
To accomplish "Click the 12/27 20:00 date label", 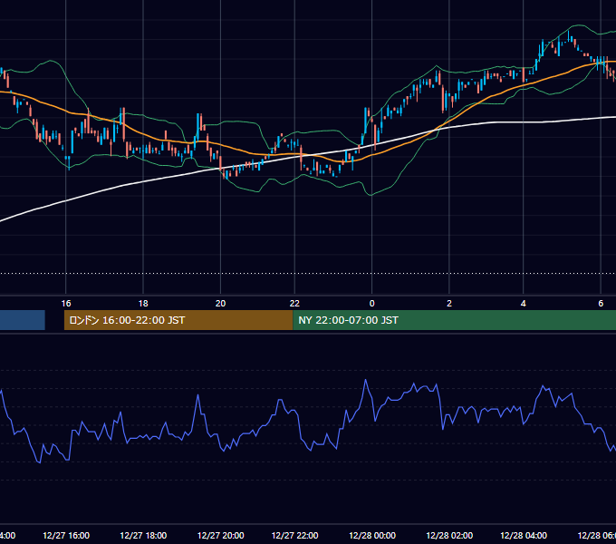I will [220, 536].
